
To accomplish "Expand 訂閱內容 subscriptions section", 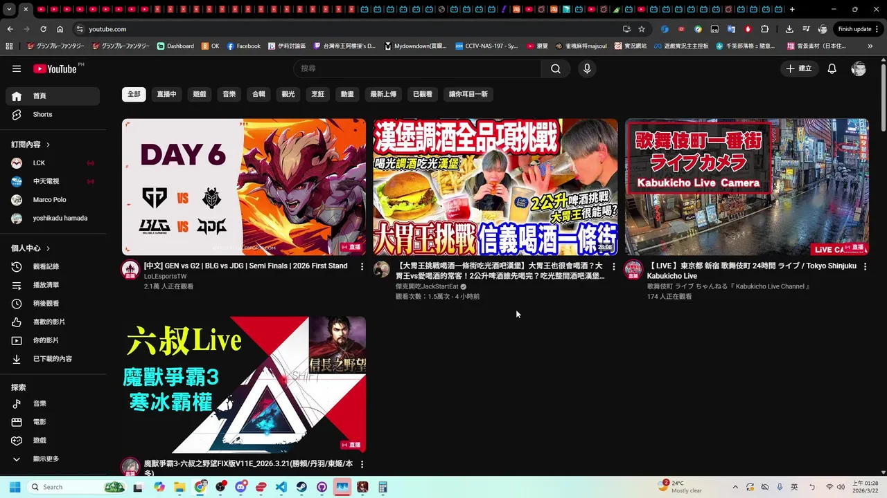I will pyautogui.click(x=31, y=145).
